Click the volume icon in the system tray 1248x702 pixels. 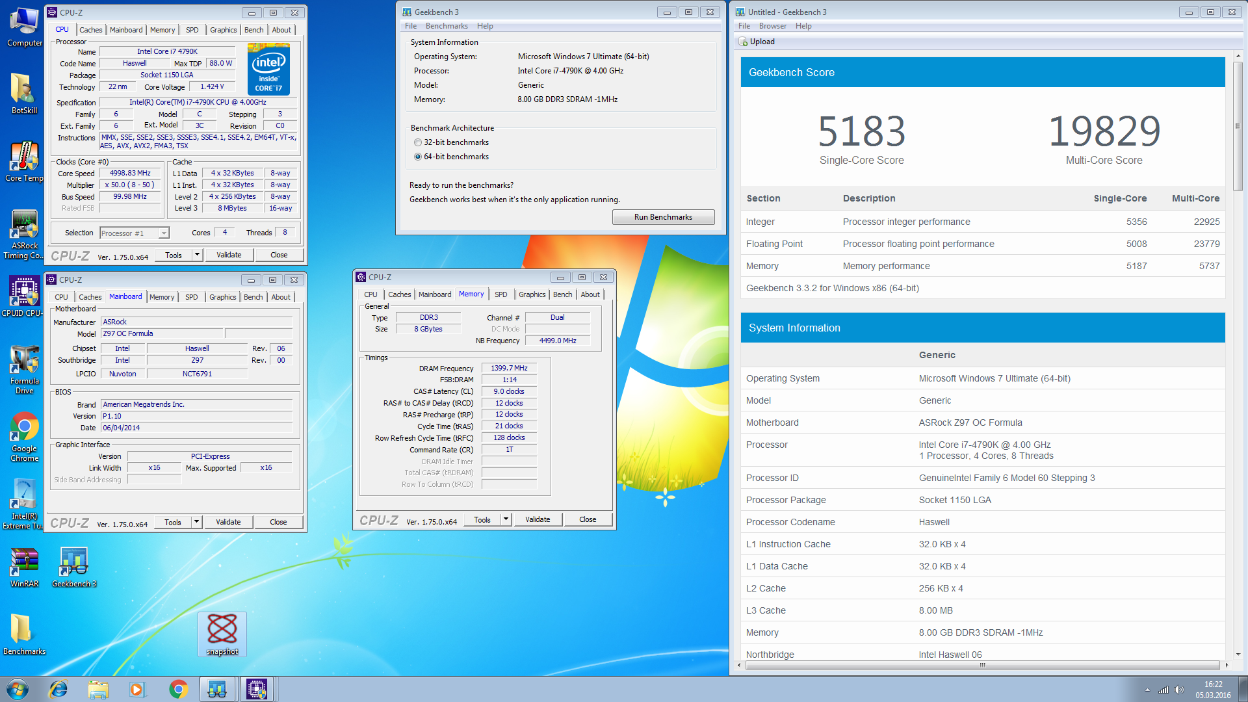pyautogui.click(x=1179, y=690)
